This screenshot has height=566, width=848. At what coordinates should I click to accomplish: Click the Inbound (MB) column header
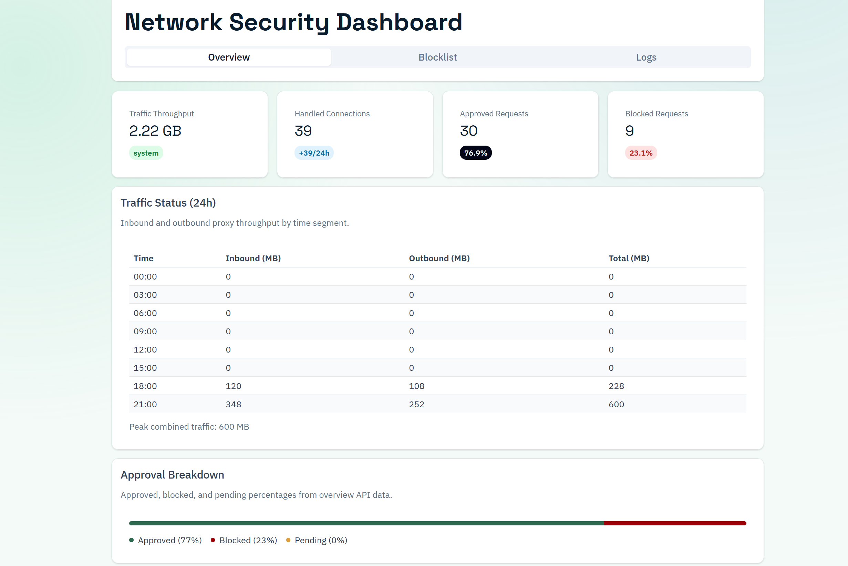click(x=253, y=258)
